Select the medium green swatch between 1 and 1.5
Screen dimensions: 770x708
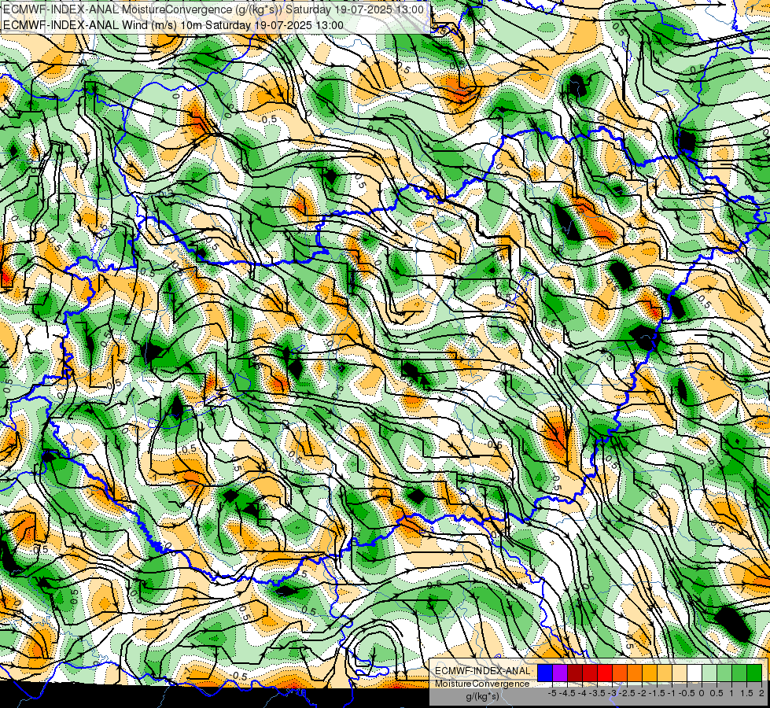pos(739,673)
